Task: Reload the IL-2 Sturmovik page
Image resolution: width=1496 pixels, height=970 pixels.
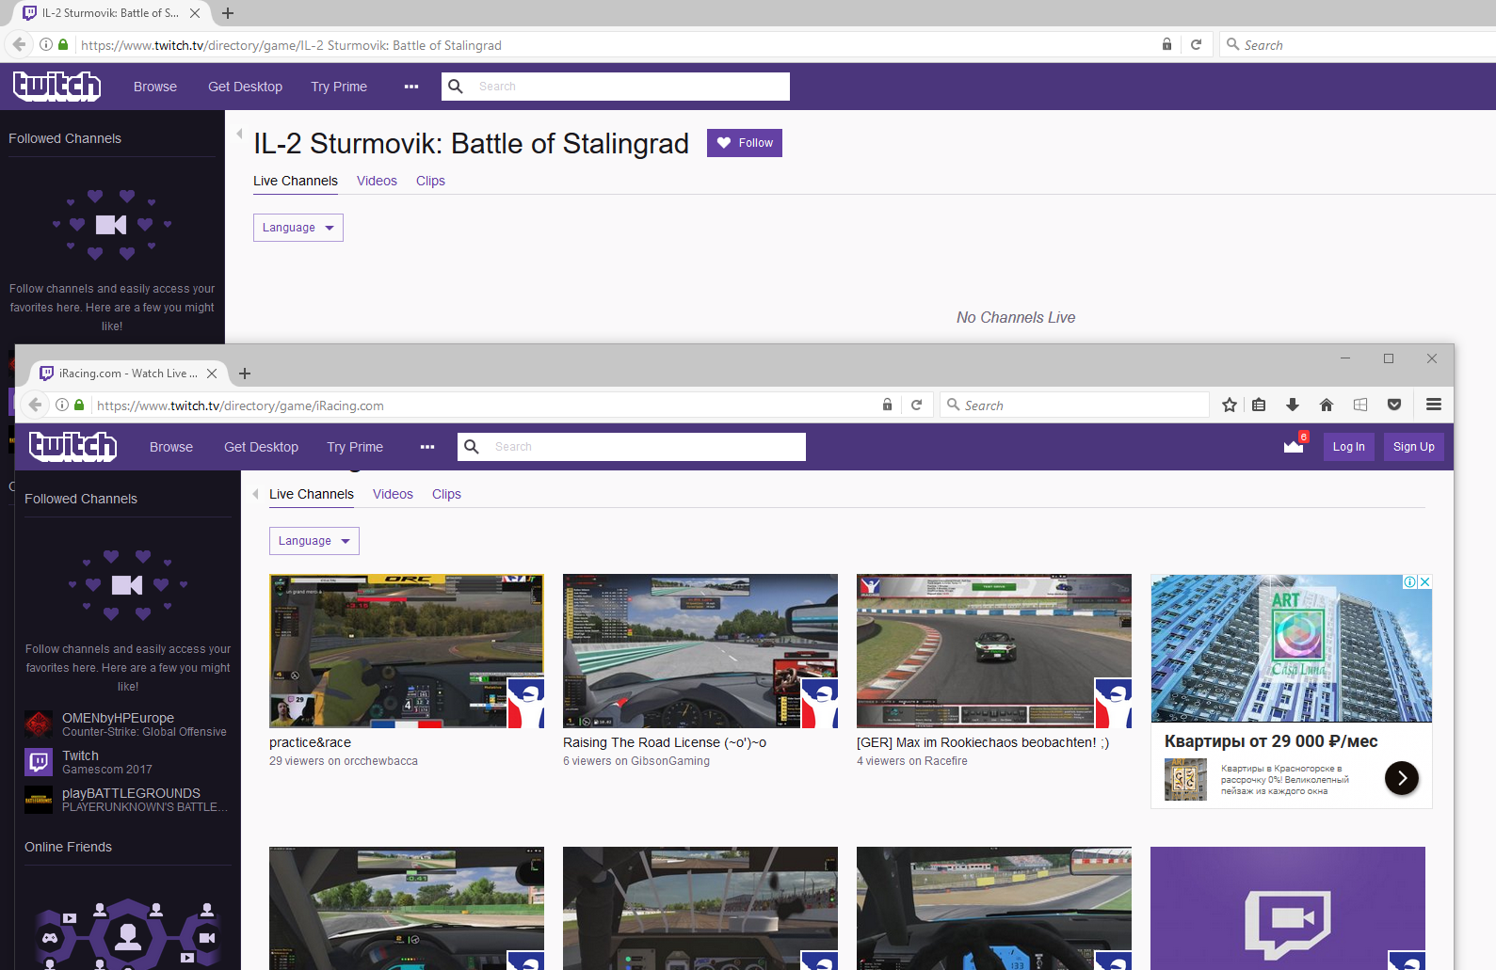Action: [x=1196, y=44]
